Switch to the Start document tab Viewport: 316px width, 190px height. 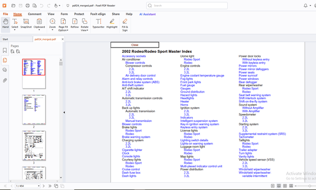click(x=16, y=39)
